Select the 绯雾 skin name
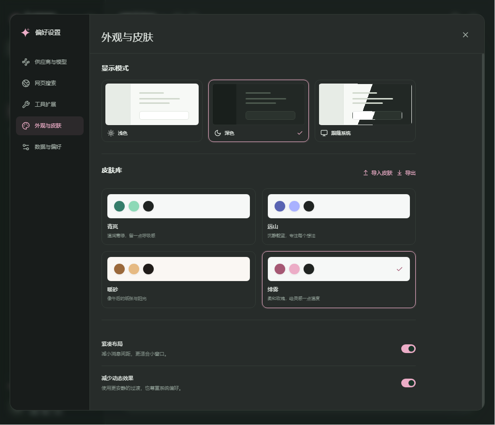This screenshot has height=425, width=495. pyautogui.click(x=273, y=289)
